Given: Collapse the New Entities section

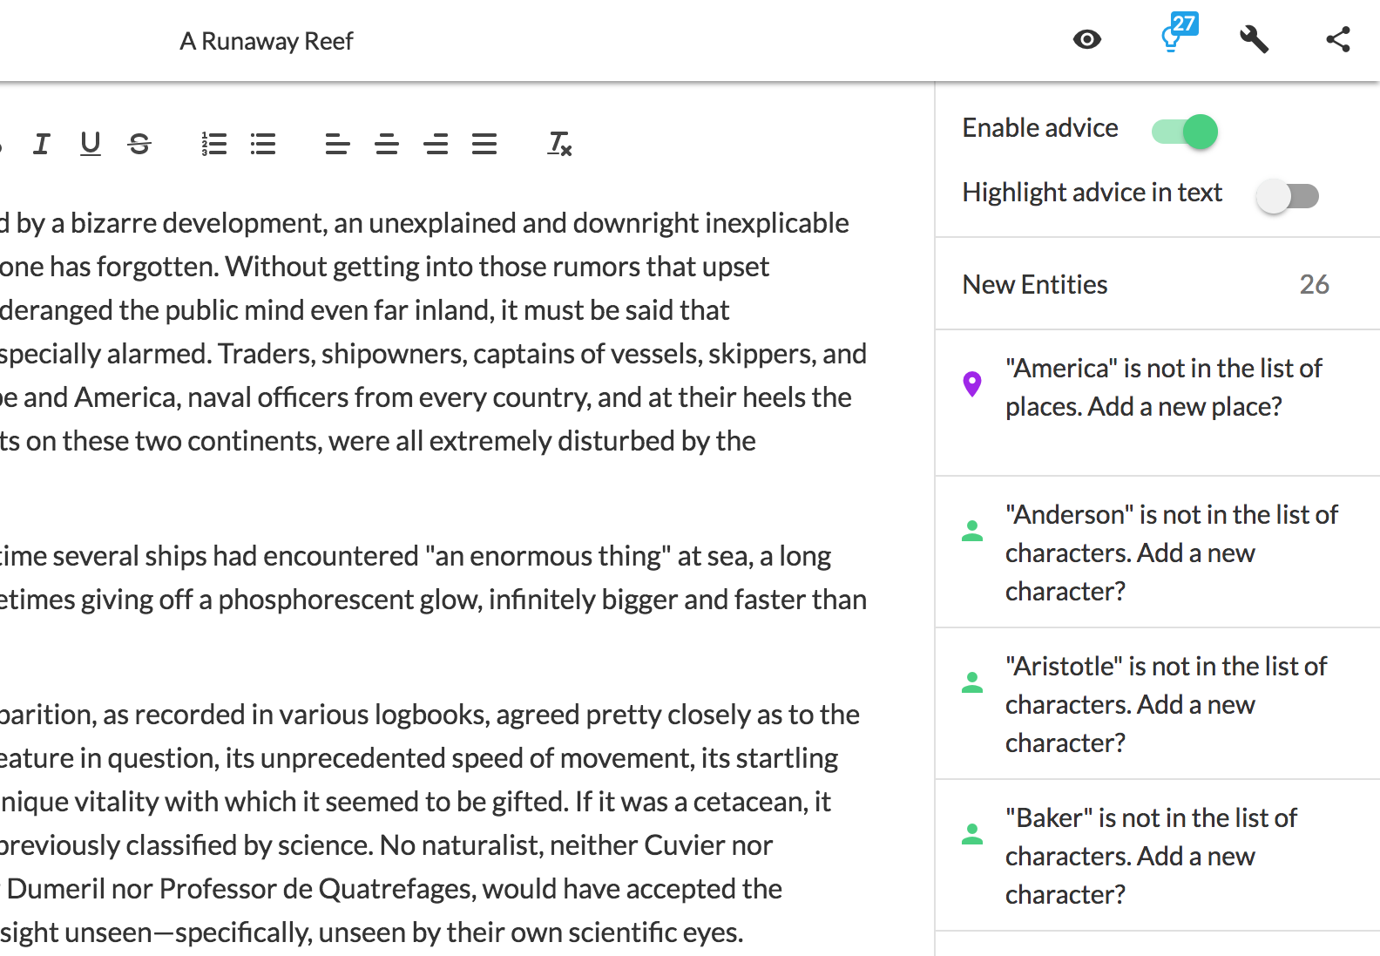Looking at the screenshot, I should (x=1157, y=284).
